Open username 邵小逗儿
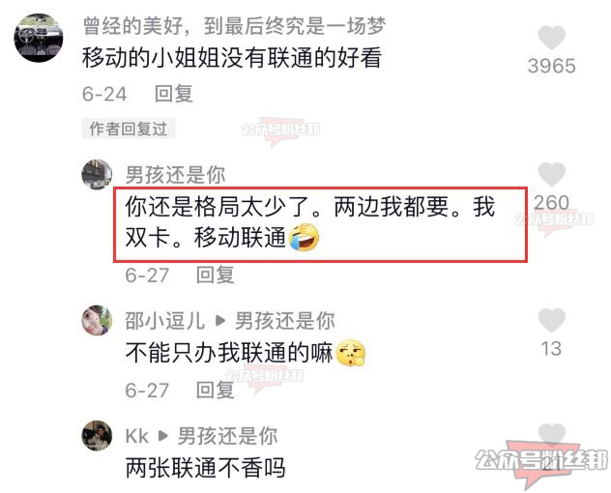This screenshot has width=611, height=493. coord(165,321)
